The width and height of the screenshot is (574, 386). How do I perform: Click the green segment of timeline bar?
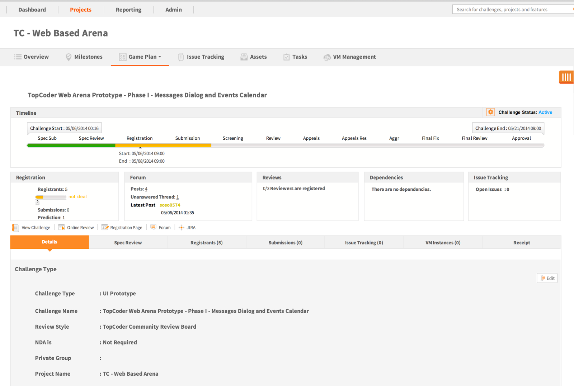71,145
